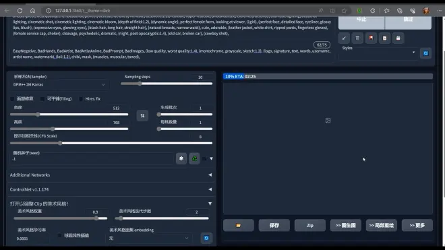This screenshot has width=445, height=250.
Task: Refresh the embedding list with the blue icon
Action: 206,238
